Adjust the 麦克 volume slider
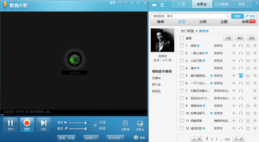This screenshot has width=259, height=142. 79,129
